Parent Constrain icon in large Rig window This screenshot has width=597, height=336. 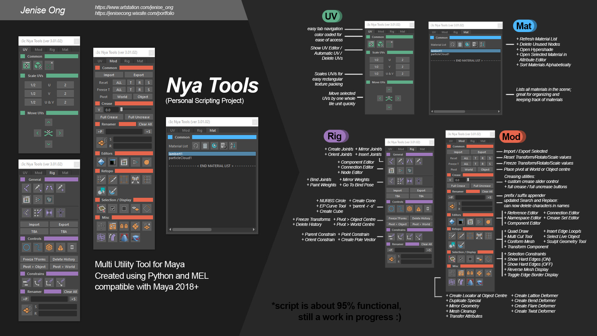[26, 282]
